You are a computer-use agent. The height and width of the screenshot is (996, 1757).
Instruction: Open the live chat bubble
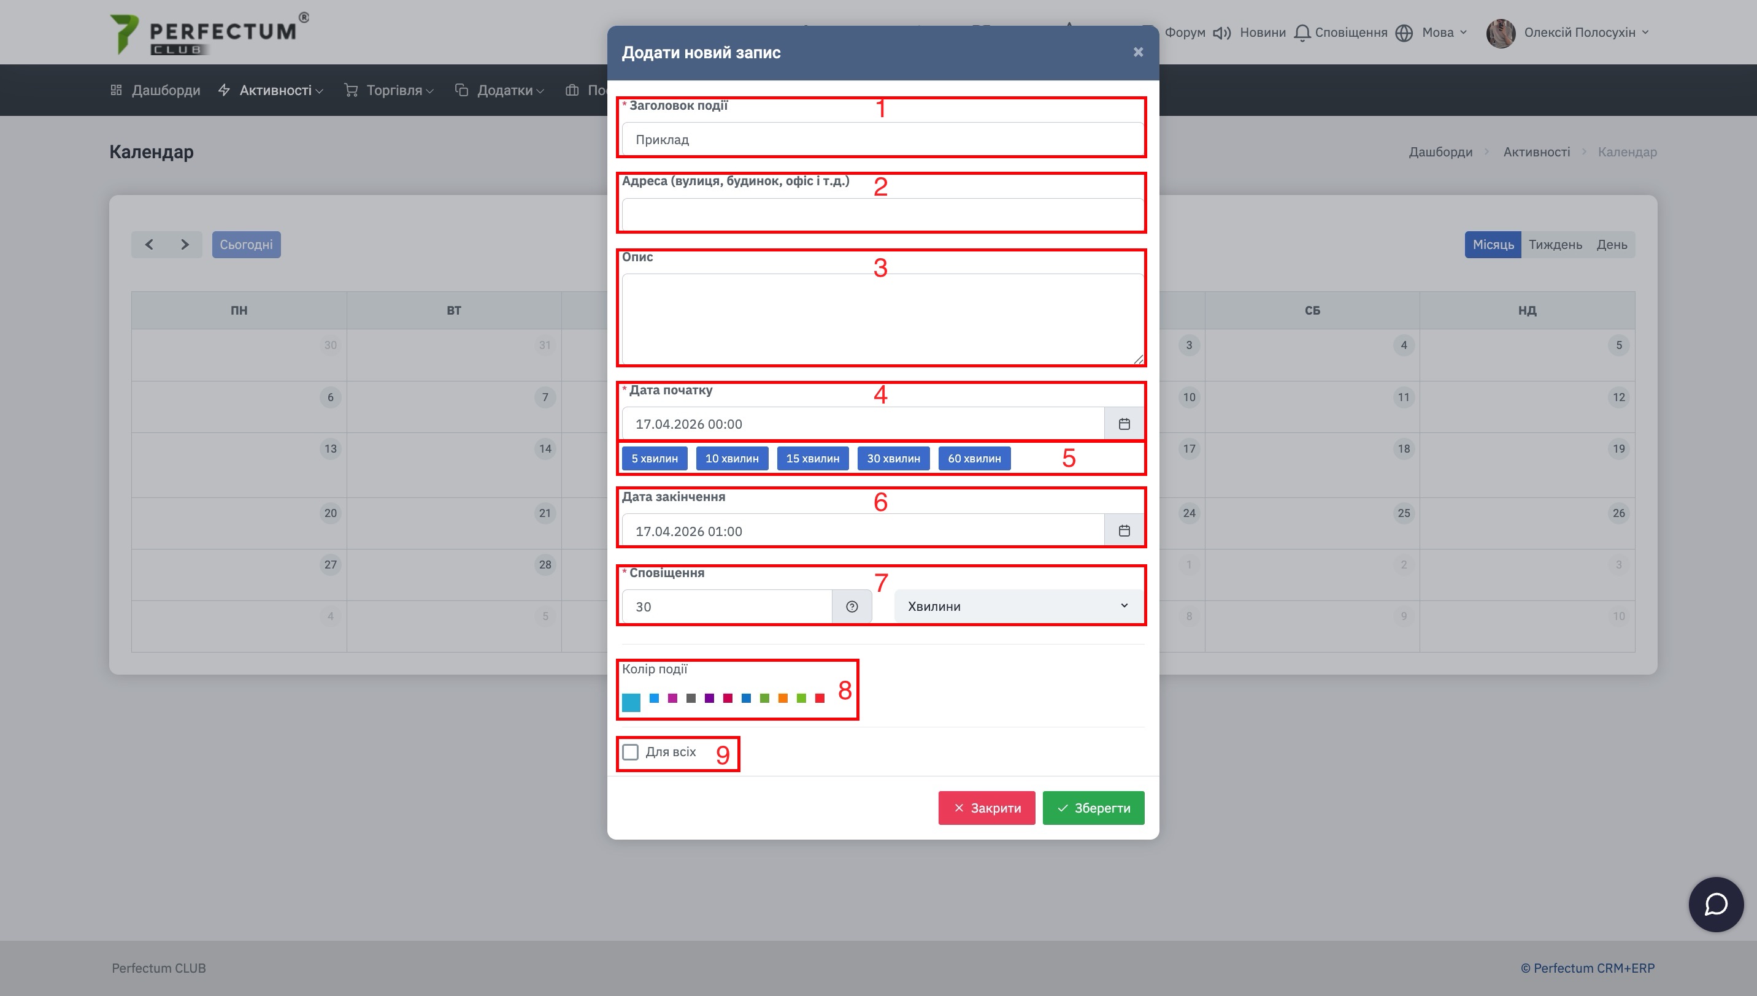pos(1715,905)
